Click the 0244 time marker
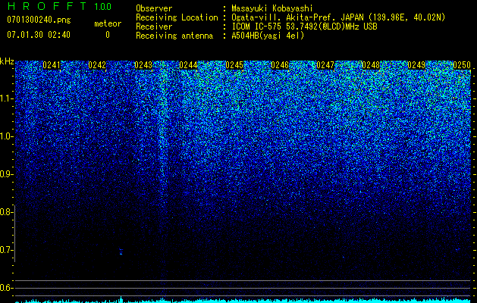This screenshot has width=477, height=303. pyautogui.click(x=188, y=65)
